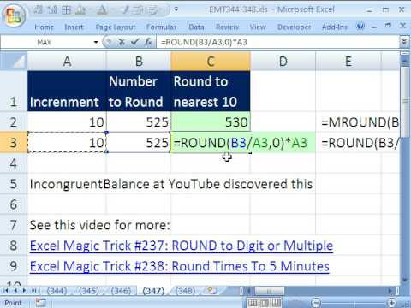
Task: Switch to sheet tab (348)
Action: tap(186, 291)
